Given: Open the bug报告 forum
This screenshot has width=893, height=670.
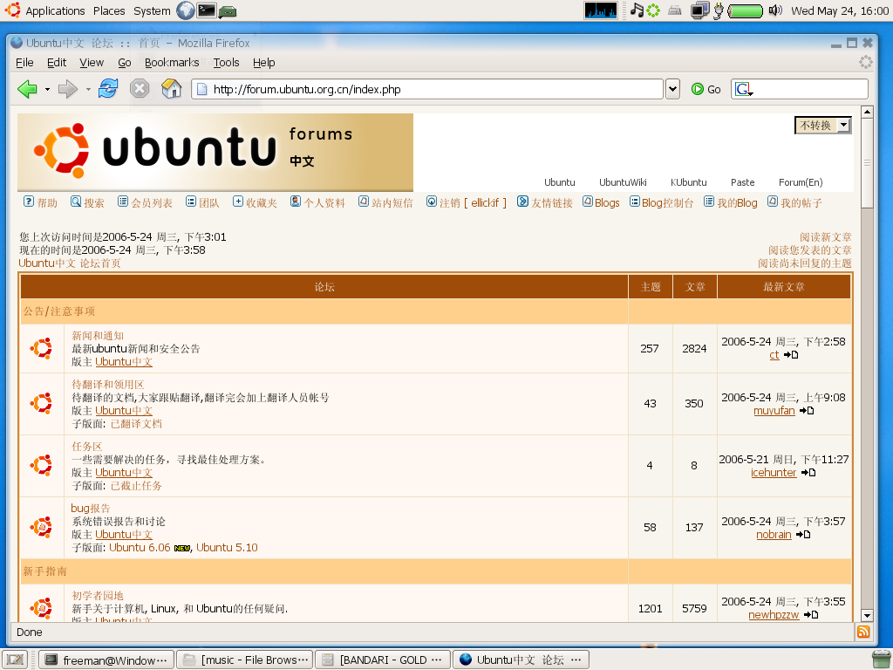Looking at the screenshot, I should [91, 509].
